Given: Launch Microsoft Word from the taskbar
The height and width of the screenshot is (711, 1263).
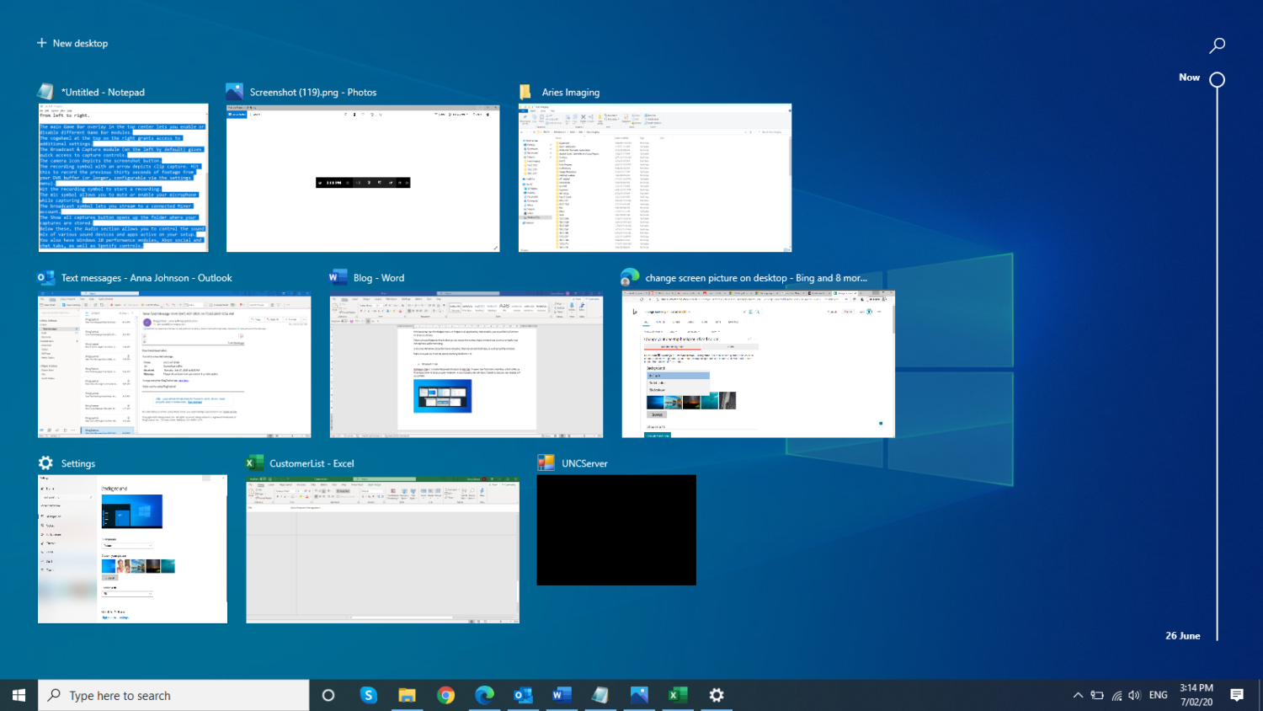Looking at the screenshot, I should pos(561,695).
